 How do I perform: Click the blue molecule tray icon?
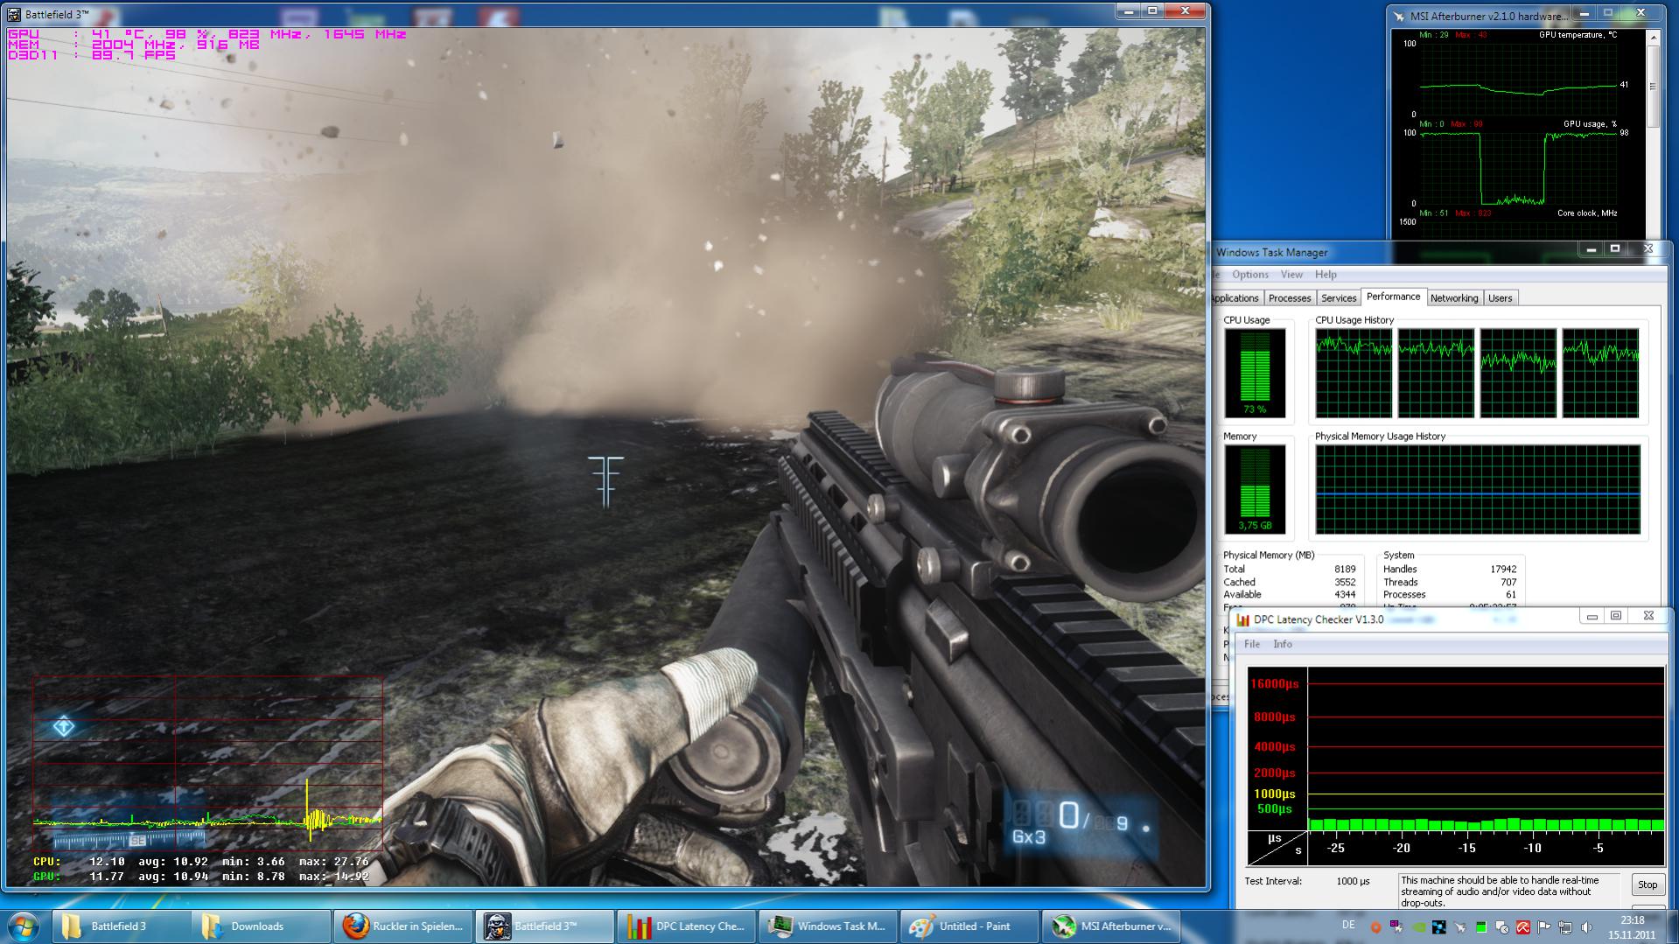pos(1439,927)
